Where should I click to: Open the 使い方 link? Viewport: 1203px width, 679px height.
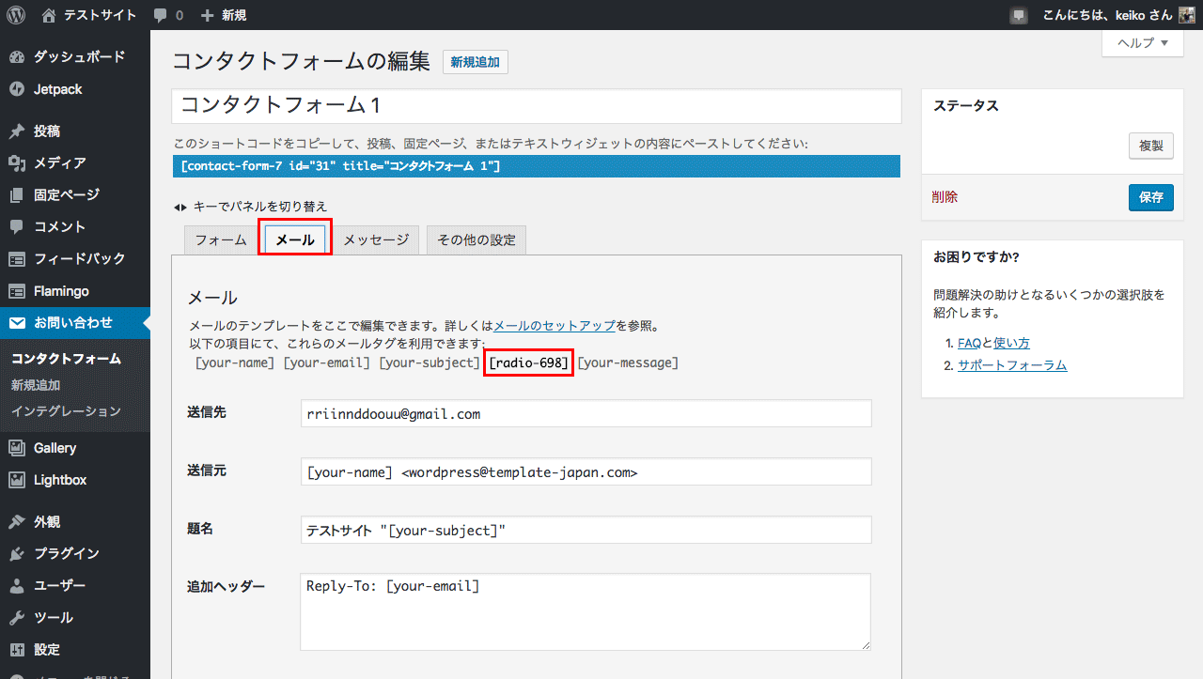pos(1011,343)
